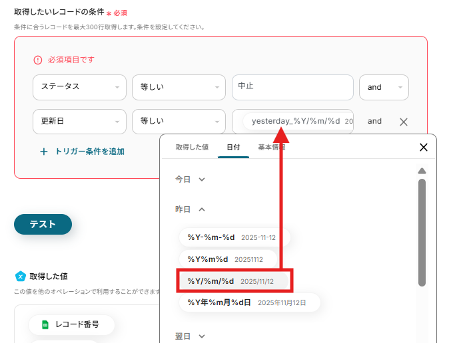Expand the 今日 section
This screenshot has height=343, width=455.
[190, 179]
